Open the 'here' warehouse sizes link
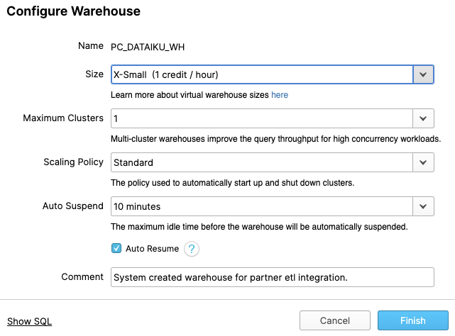This screenshot has width=455, height=336. [x=280, y=95]
